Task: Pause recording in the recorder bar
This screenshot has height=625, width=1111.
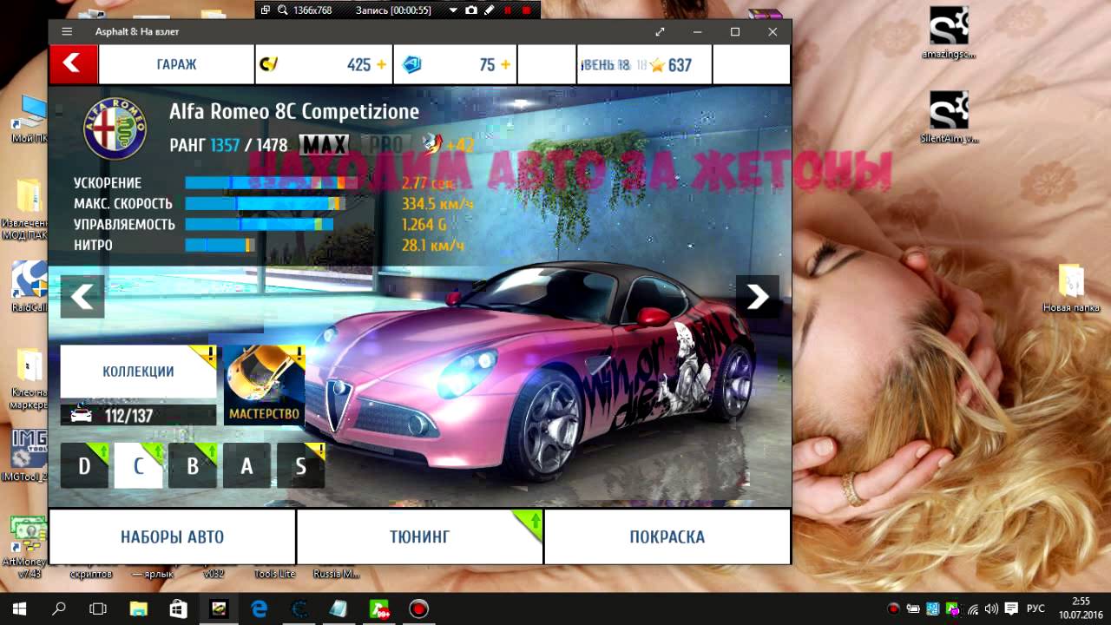Action: pyautogui.click(x=508, y=10)
